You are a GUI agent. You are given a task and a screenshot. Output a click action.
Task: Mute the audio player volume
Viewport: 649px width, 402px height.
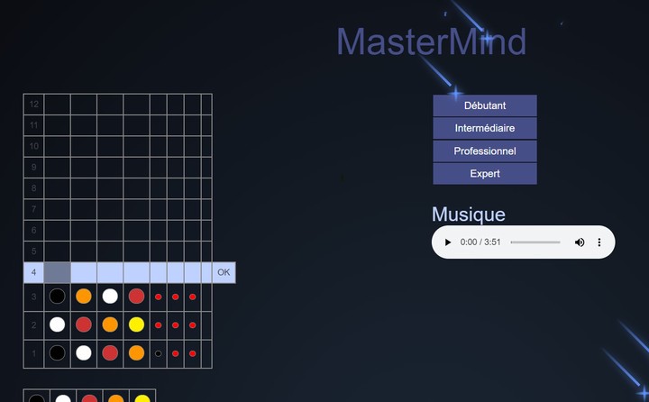click(x=580, y=242)
